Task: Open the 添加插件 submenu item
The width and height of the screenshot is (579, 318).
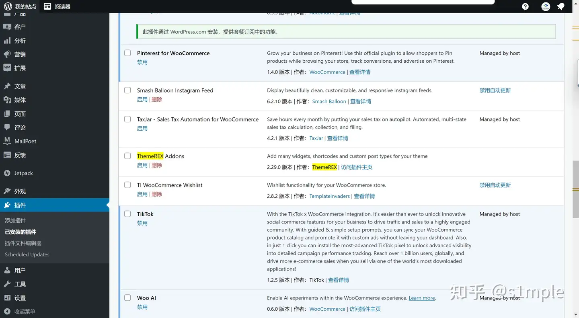Action: [x=15, y=221]
